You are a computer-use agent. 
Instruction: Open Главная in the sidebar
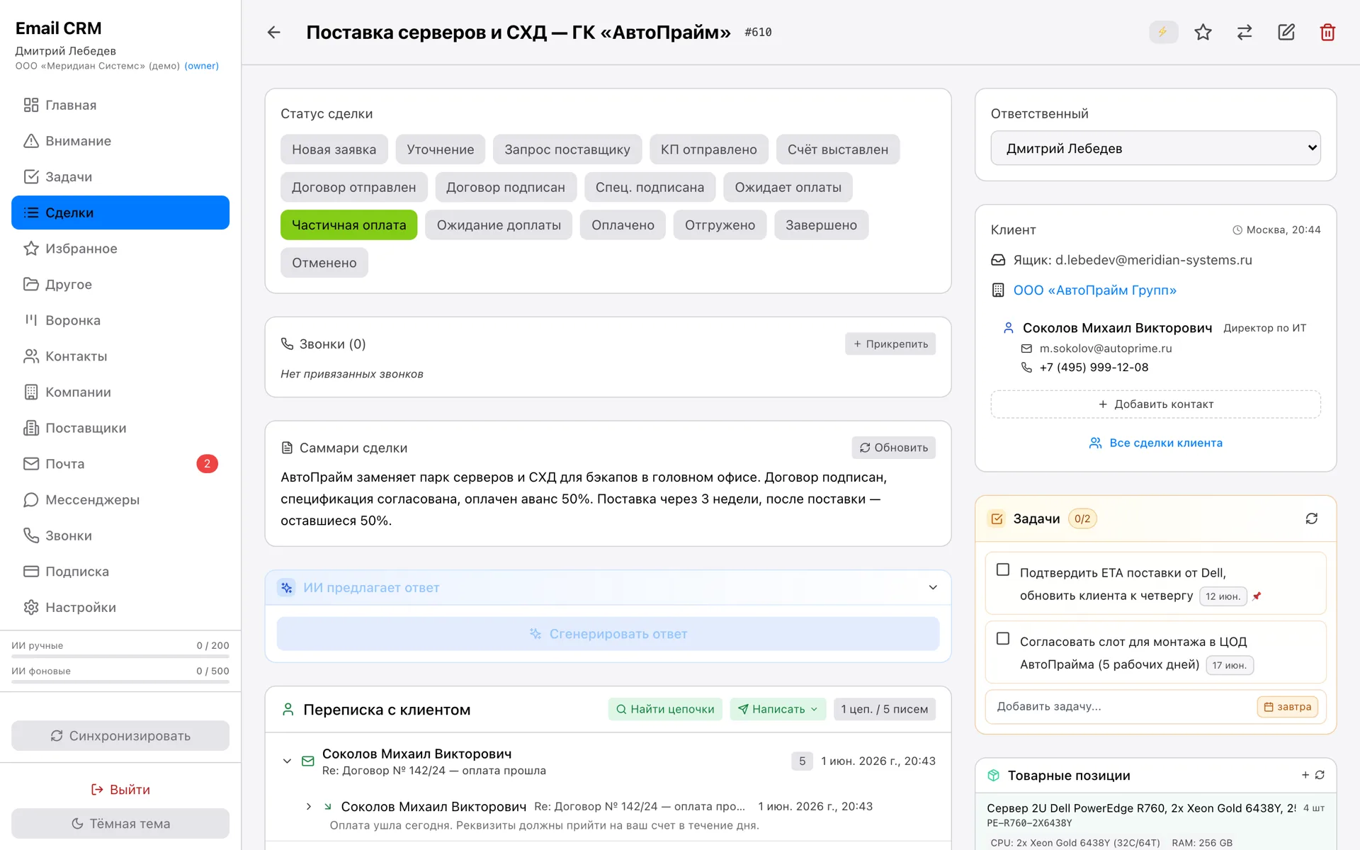point(120,105)
